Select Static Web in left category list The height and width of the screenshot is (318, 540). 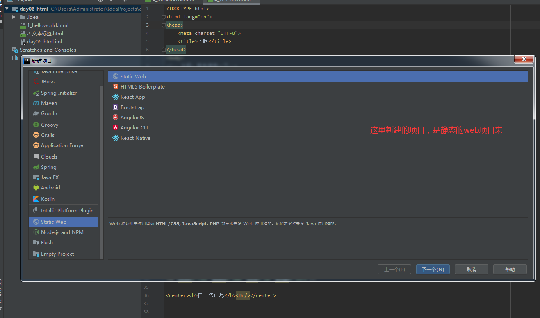[x=63, y=222]
